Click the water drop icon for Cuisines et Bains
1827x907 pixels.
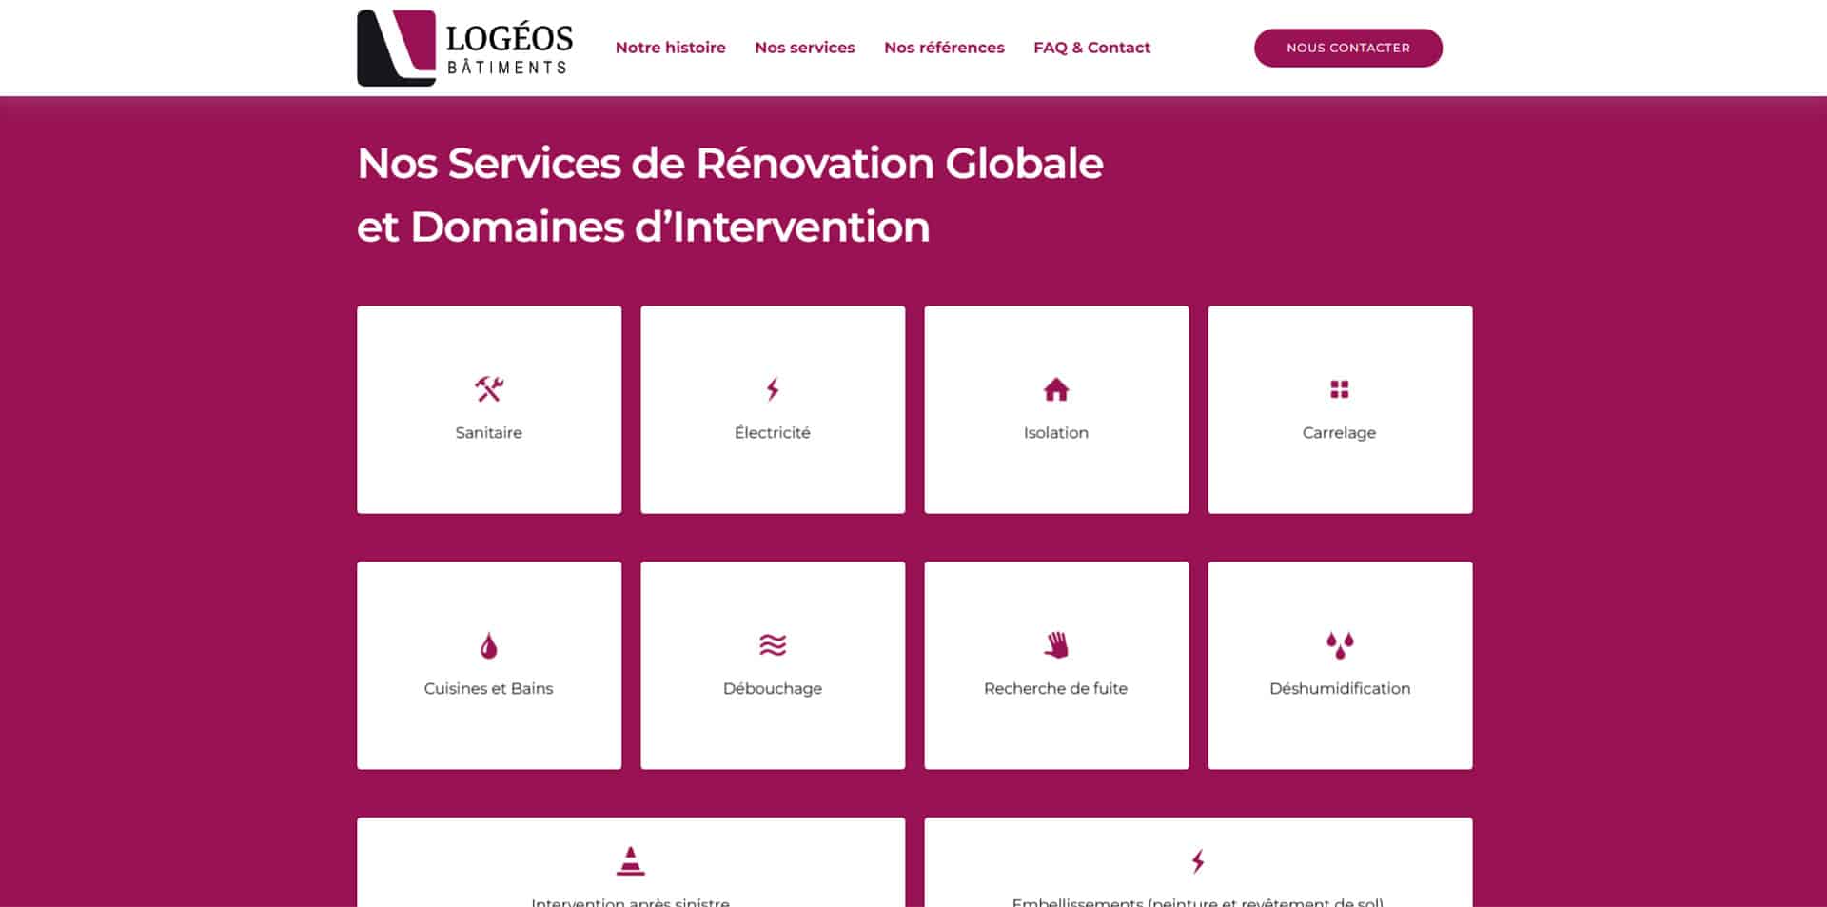488,645
